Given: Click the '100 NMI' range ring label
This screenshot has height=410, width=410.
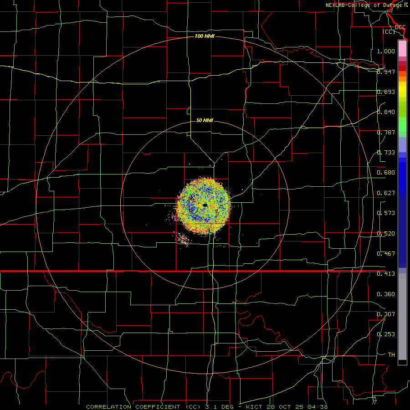Looking at the screenshot, I should coord(205,36).
